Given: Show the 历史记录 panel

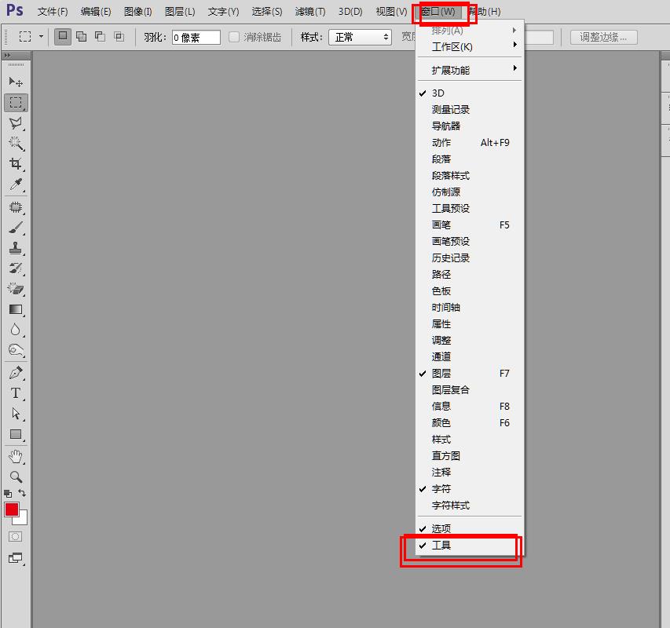Looking at the screenshot, I should tap(470, 257).
